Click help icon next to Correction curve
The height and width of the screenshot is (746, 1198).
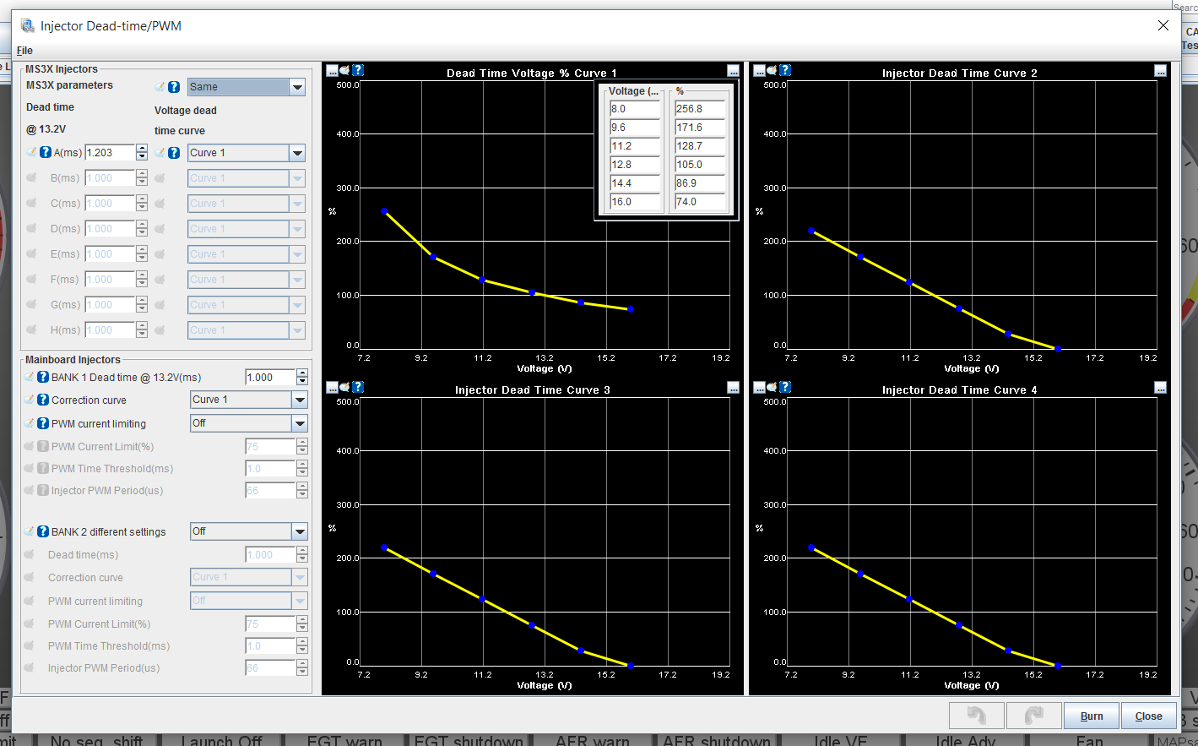(x=43, y=400)
